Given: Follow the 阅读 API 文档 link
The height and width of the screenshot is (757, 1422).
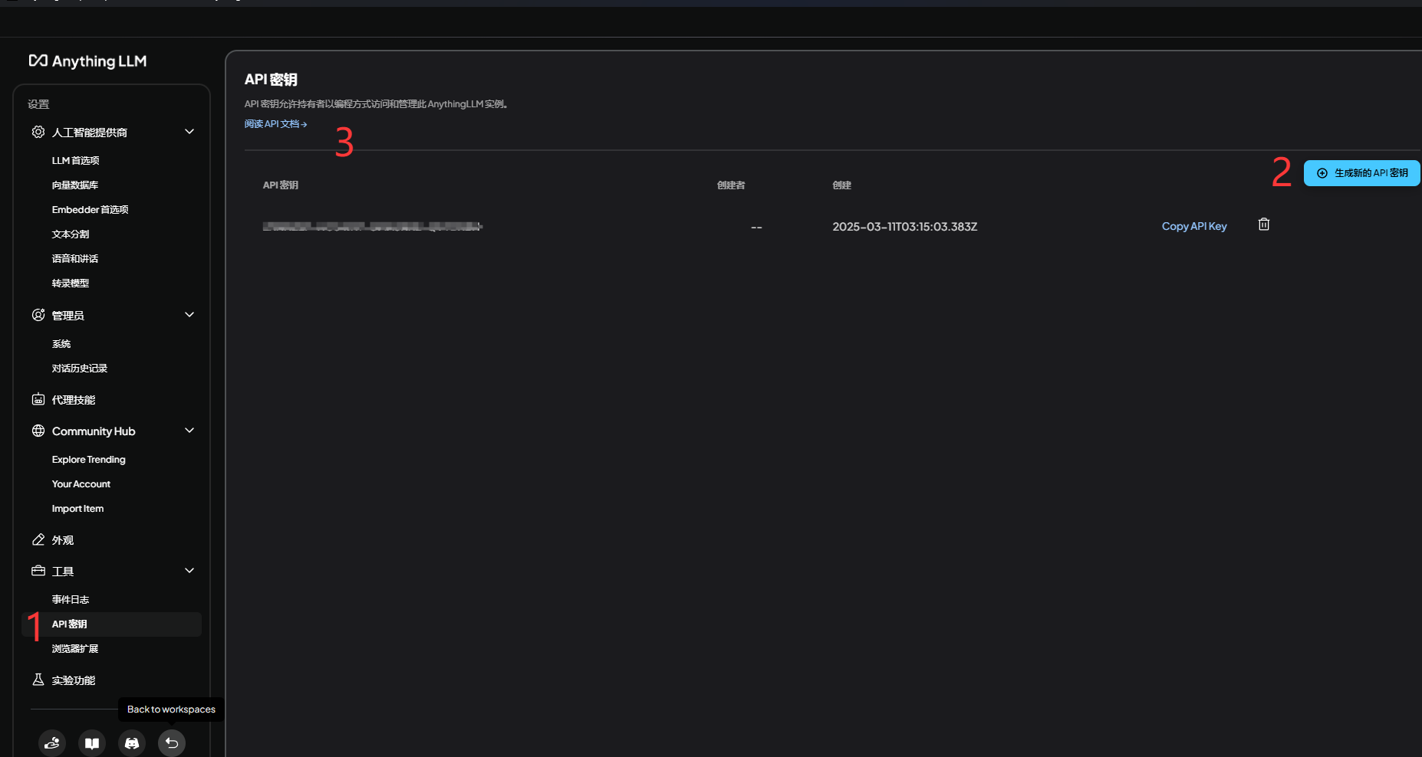Looking at the screenshot, I should 275,124.
